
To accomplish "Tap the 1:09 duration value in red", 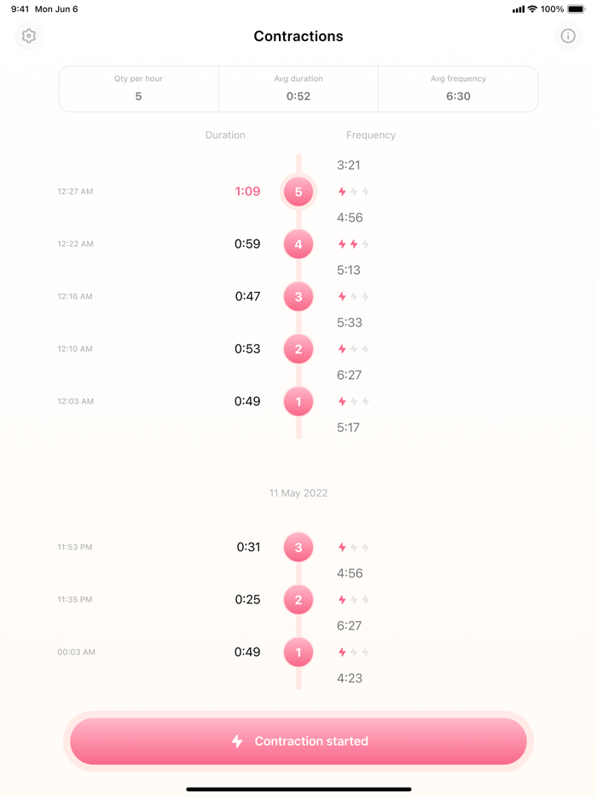I will click(x=247, y=192).
